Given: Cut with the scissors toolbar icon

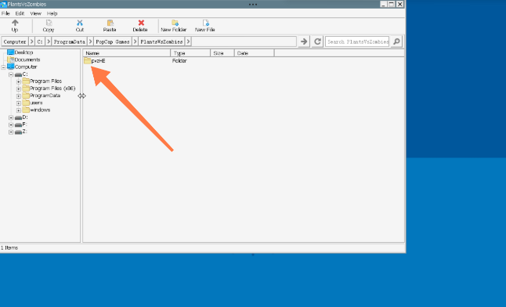Looking at the screenshot, I should click(80, 26).
